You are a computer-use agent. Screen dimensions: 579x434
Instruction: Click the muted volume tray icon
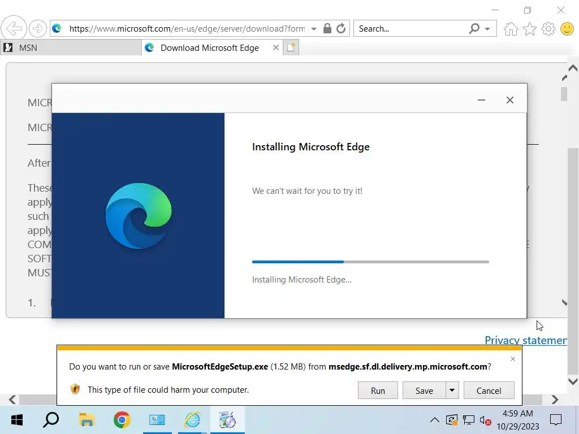(485, 420)
